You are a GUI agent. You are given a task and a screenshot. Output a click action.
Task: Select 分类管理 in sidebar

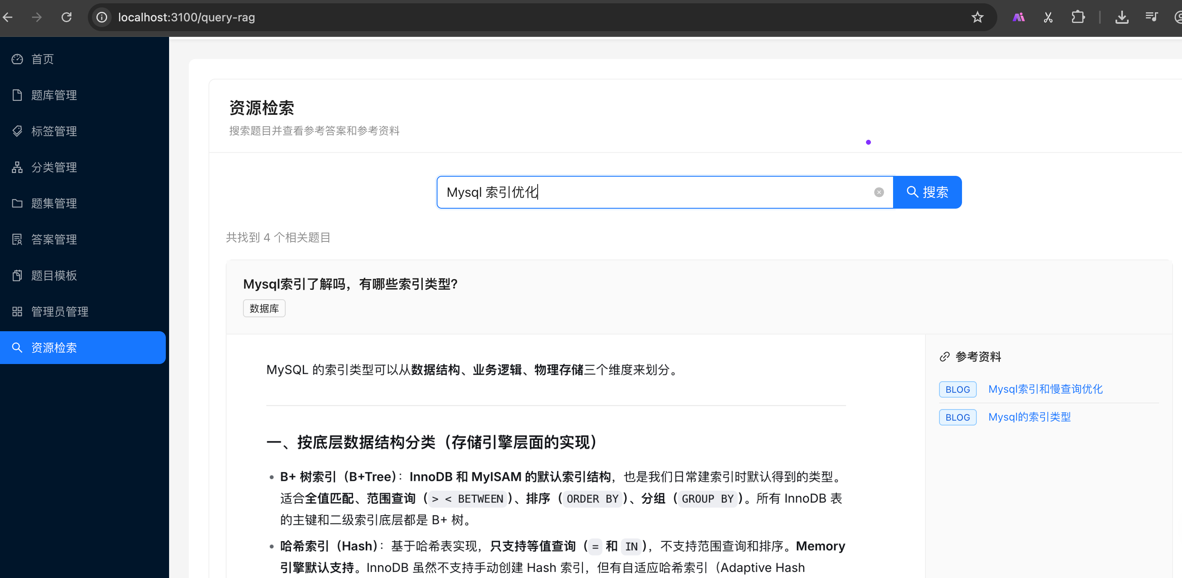point(82,167)
